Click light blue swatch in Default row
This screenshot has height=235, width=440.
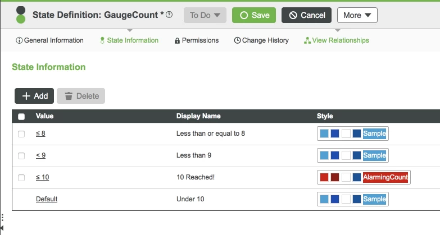pyautogui.click(x=324, y=199)
